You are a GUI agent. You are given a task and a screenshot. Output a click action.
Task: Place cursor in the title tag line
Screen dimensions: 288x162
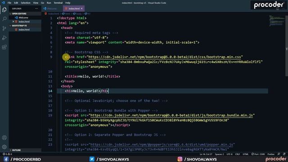92,76
